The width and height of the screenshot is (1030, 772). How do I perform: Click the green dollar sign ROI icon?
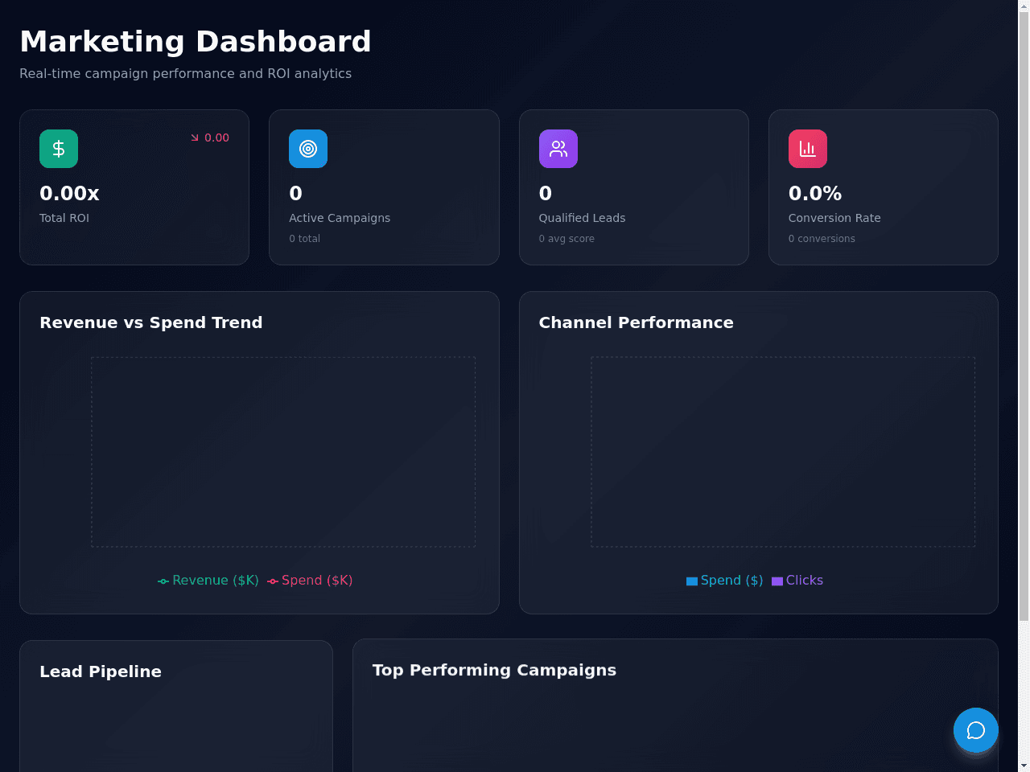pyautogui.click(x=59, y=149)
